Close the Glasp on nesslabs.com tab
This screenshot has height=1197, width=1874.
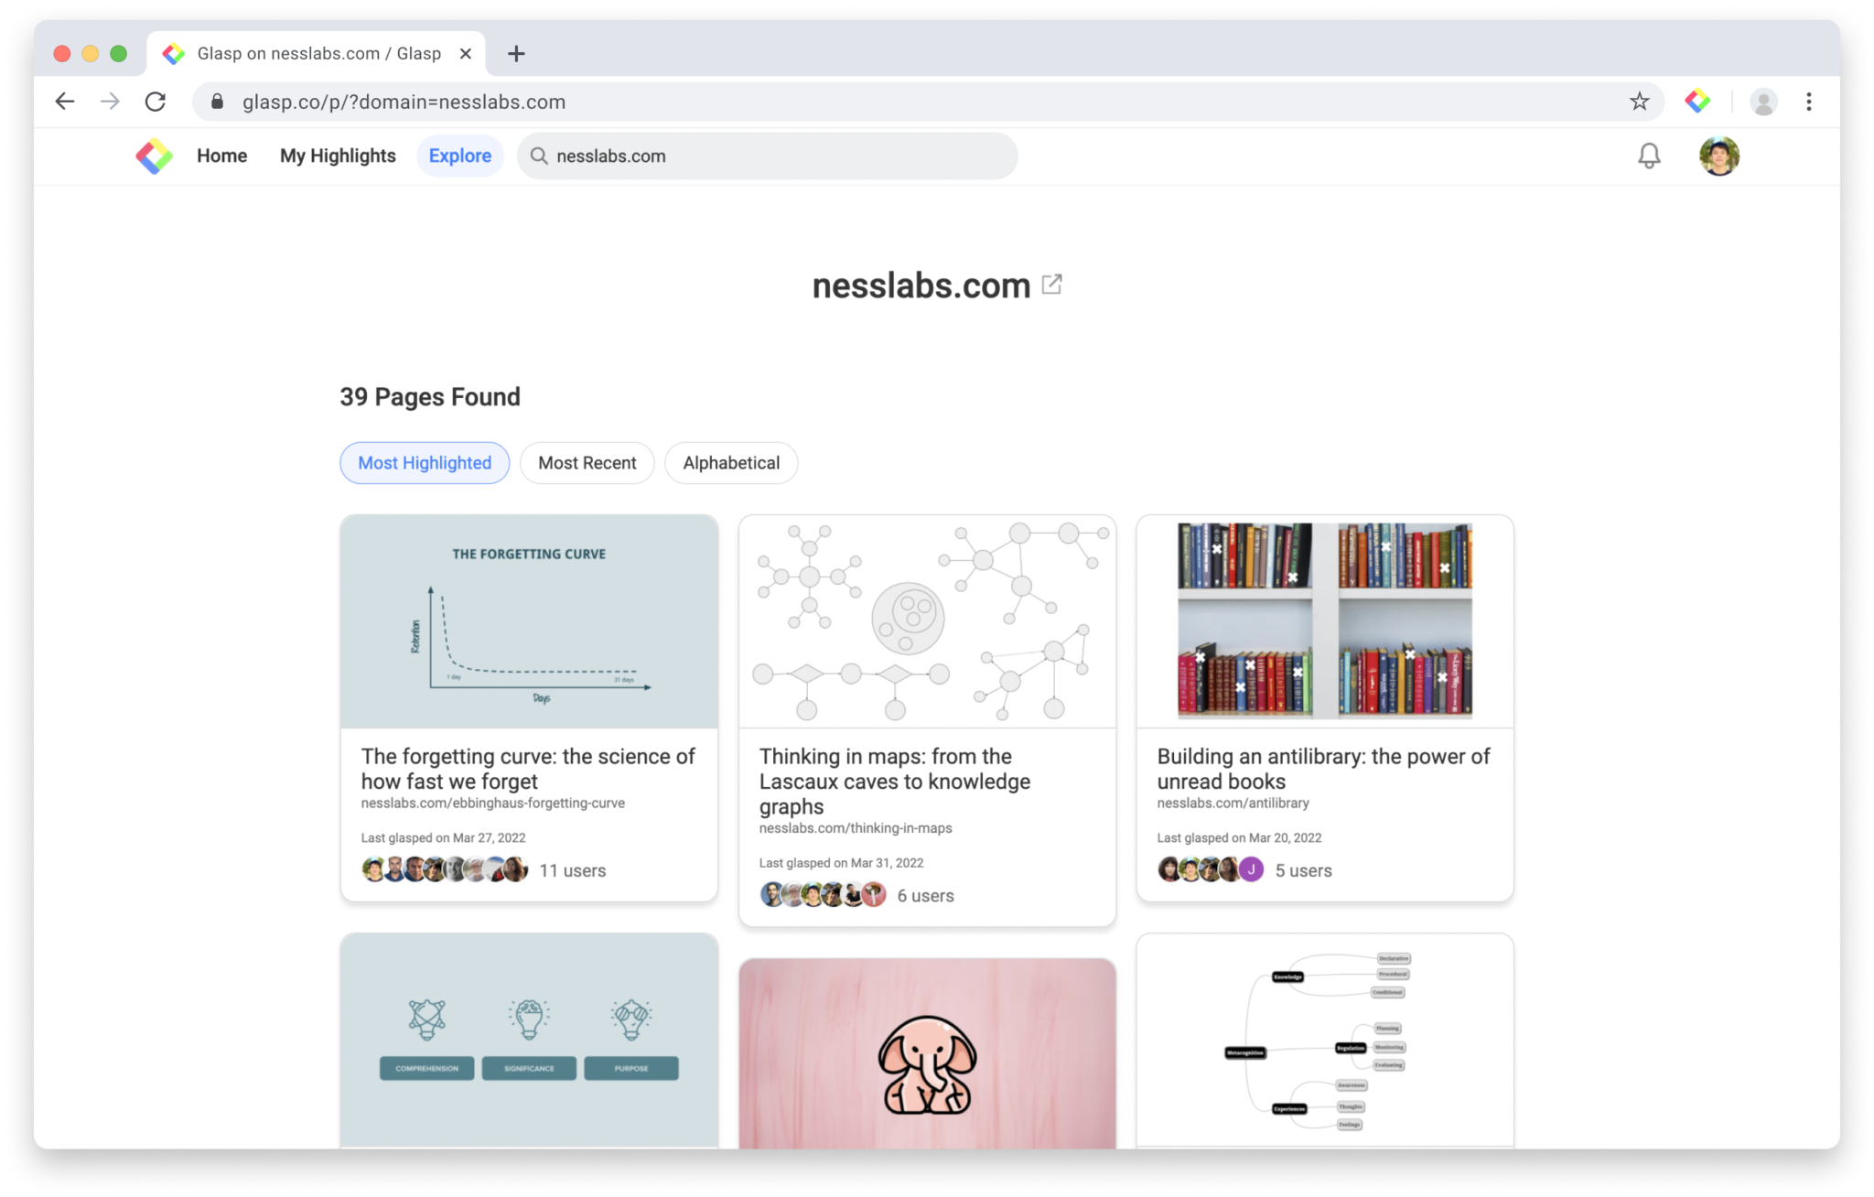[466, 54]
